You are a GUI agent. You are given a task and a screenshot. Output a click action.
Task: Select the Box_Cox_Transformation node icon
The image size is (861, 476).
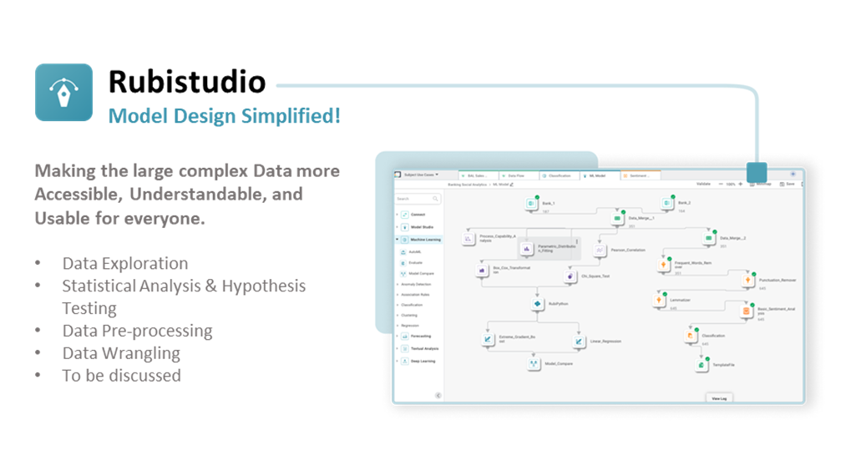483,271
